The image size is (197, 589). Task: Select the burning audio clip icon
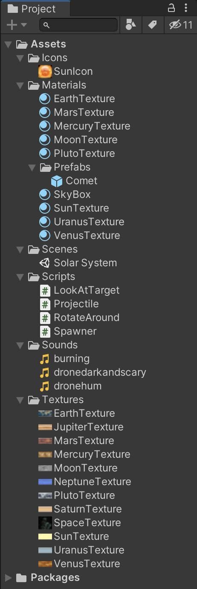(44, 359)
